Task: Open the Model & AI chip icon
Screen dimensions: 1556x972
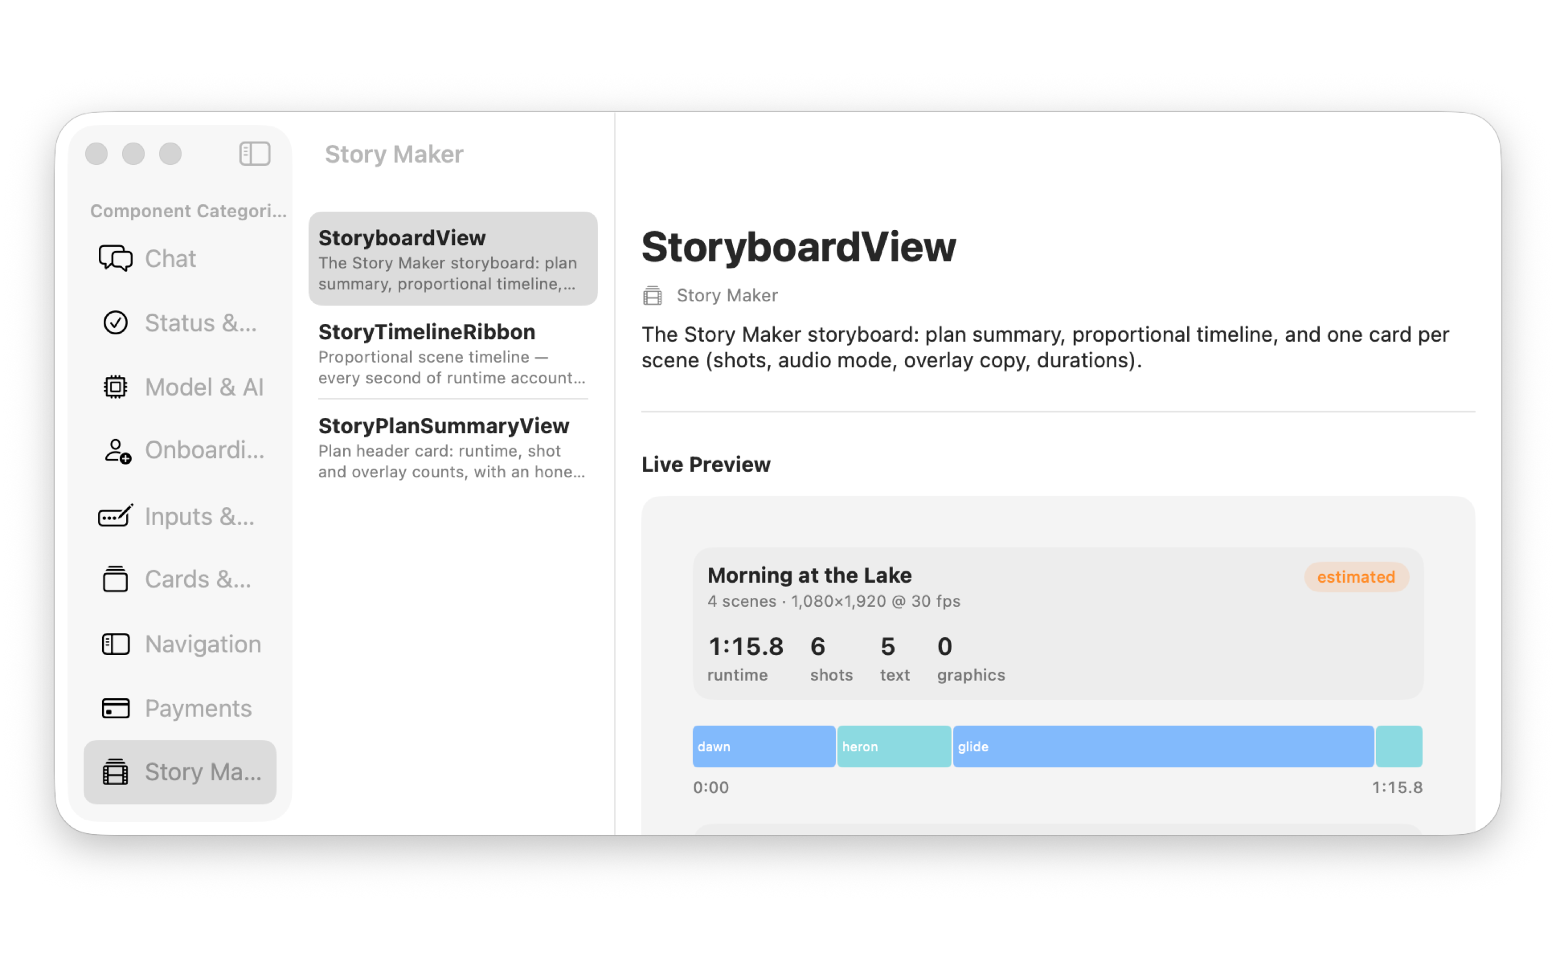Action: coord(116,387)
